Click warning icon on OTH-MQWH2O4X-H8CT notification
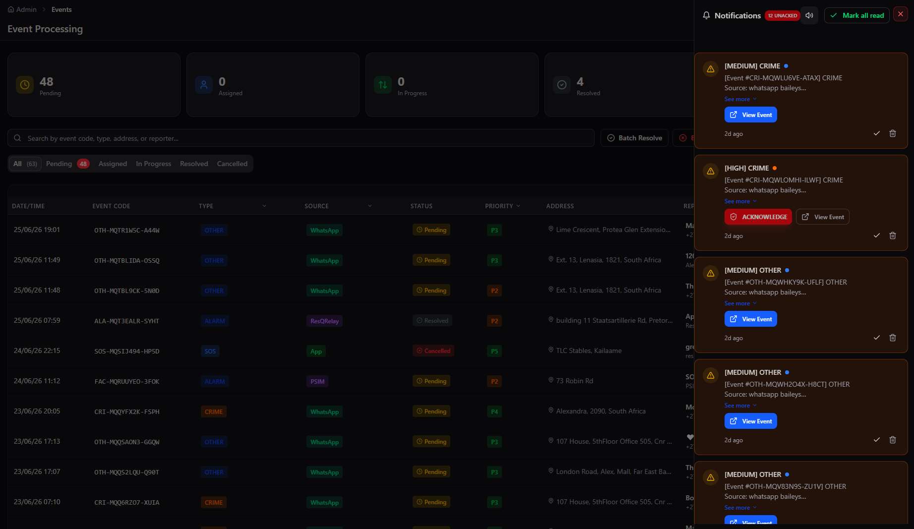The image size is (914, 529). (x=711, y=375)
